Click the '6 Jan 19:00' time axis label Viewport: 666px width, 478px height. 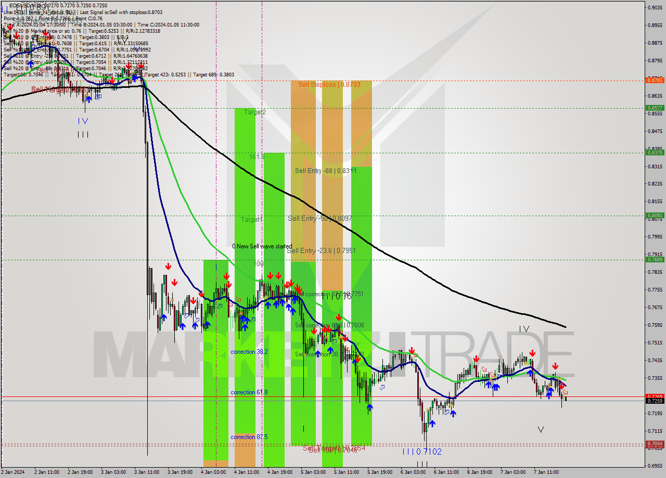pos(480,472)
